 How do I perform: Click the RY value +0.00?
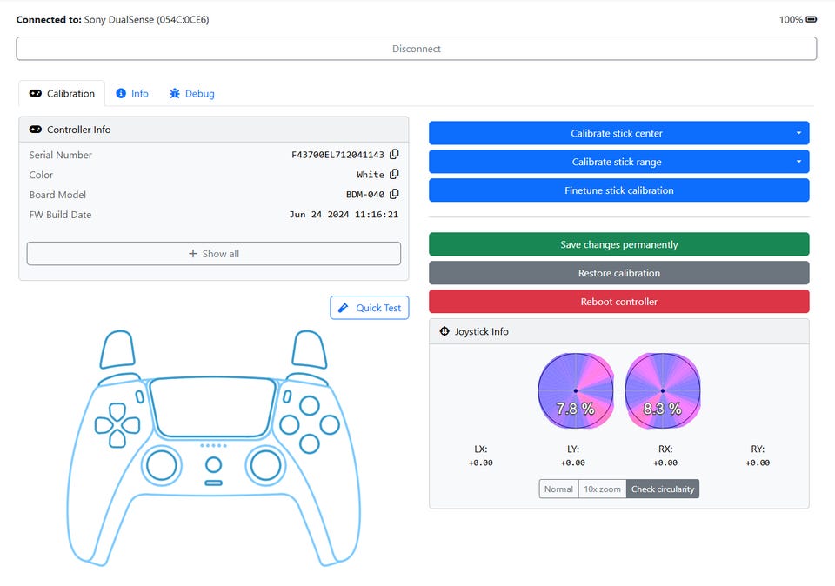click(x=758, y=463)
